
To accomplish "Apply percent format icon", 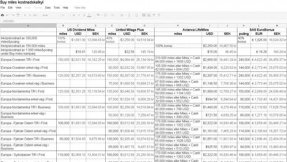I will pos(30,15).
